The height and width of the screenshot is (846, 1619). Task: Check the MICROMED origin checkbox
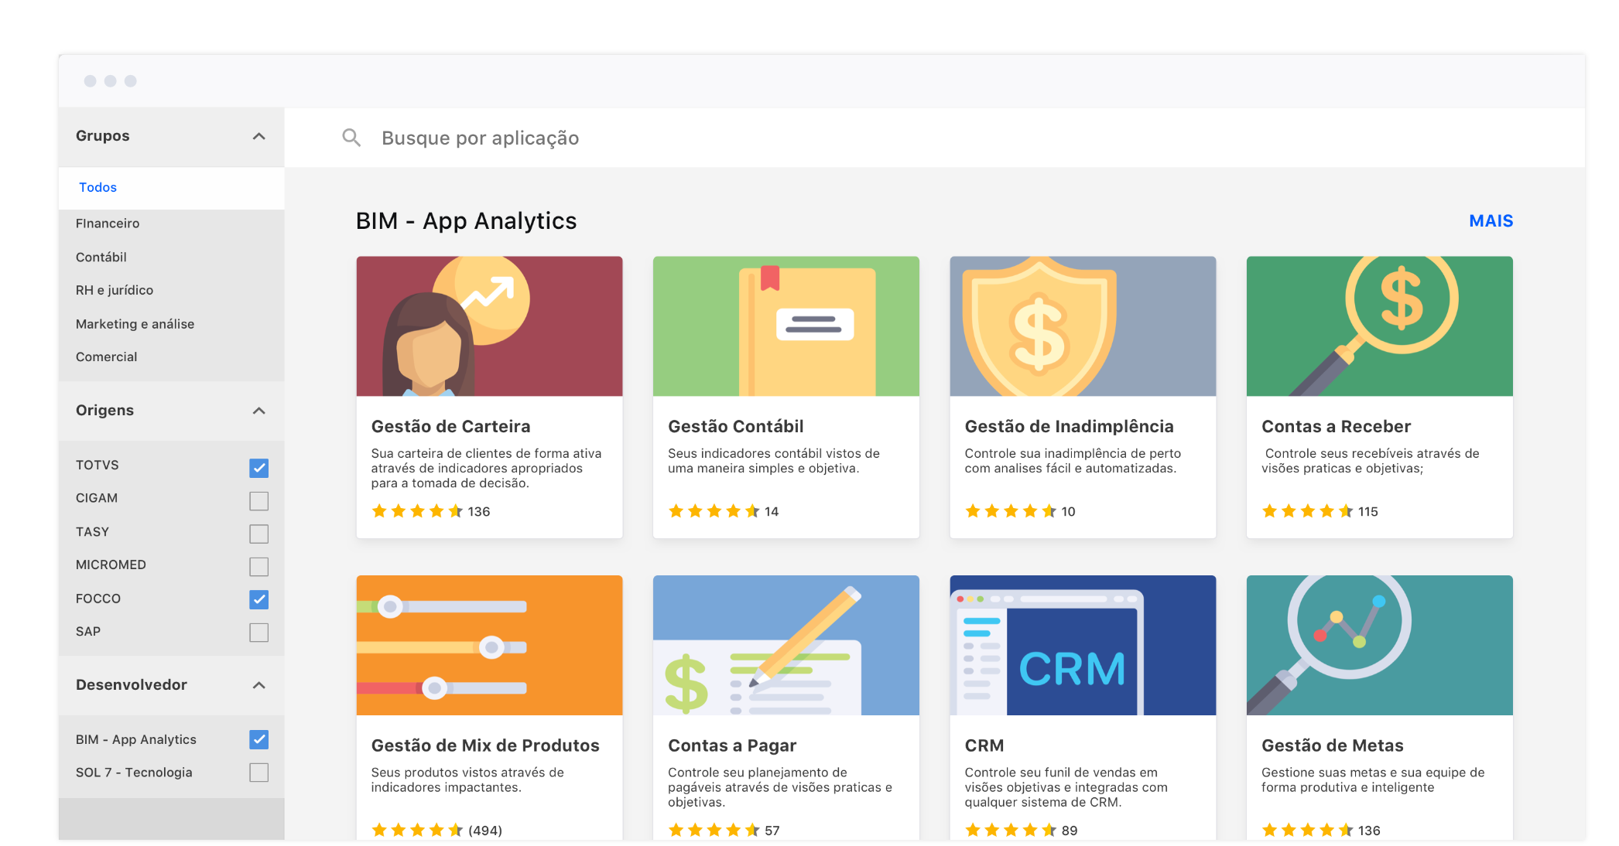259,567
